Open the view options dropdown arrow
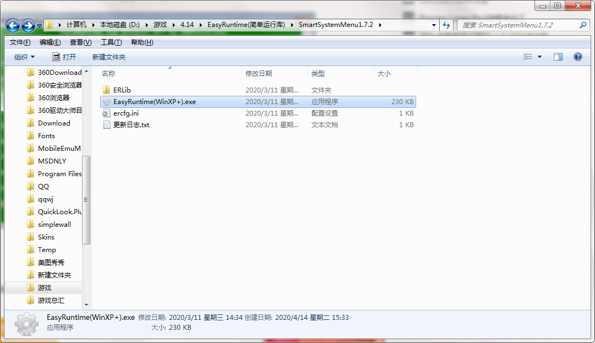595x343 pixels. pyautogui.click(x=539, y=57)
